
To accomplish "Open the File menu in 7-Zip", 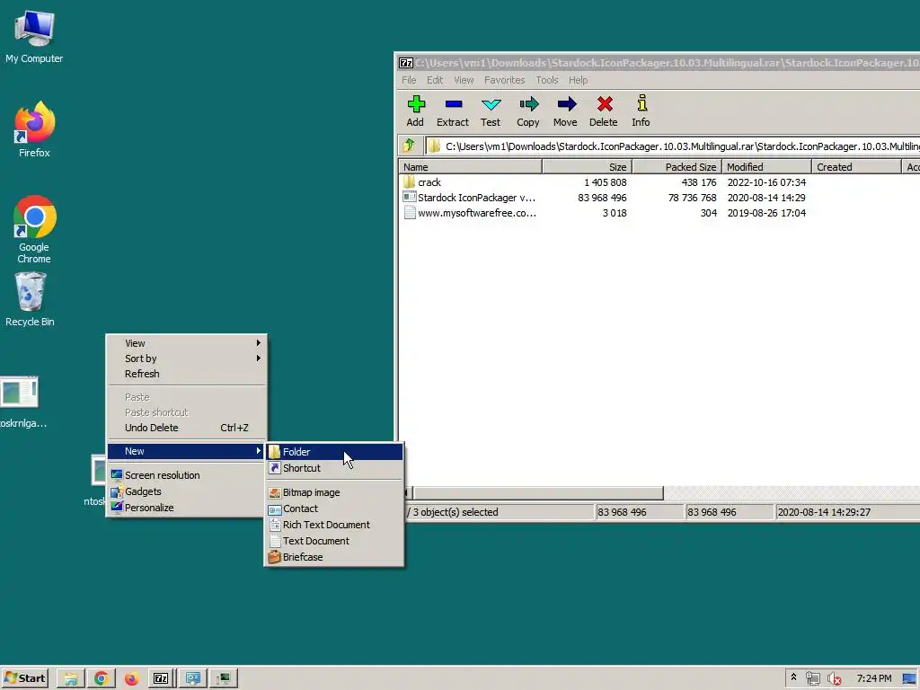I will pyautogui.click(x=409, y=80).
